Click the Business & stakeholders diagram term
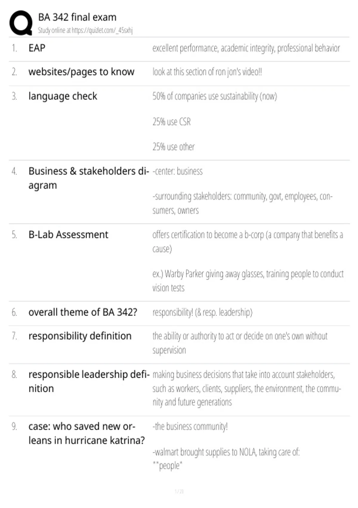 (89, 178)
